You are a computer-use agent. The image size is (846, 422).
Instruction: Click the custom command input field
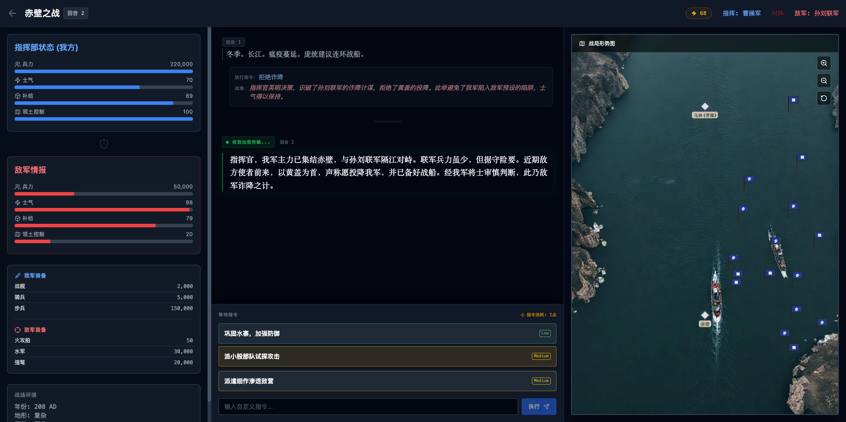[368, 407]
